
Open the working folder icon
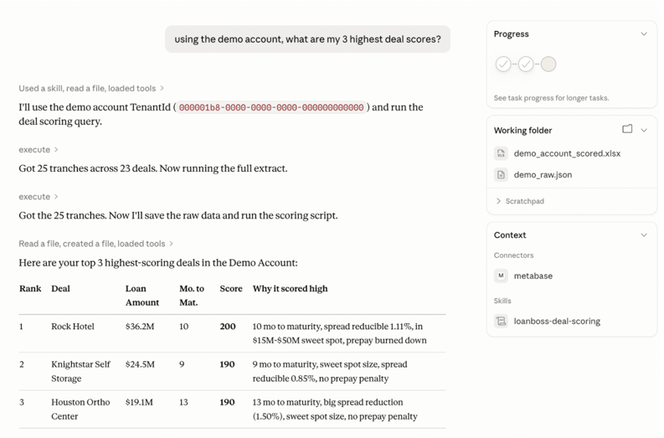(627, 129)
